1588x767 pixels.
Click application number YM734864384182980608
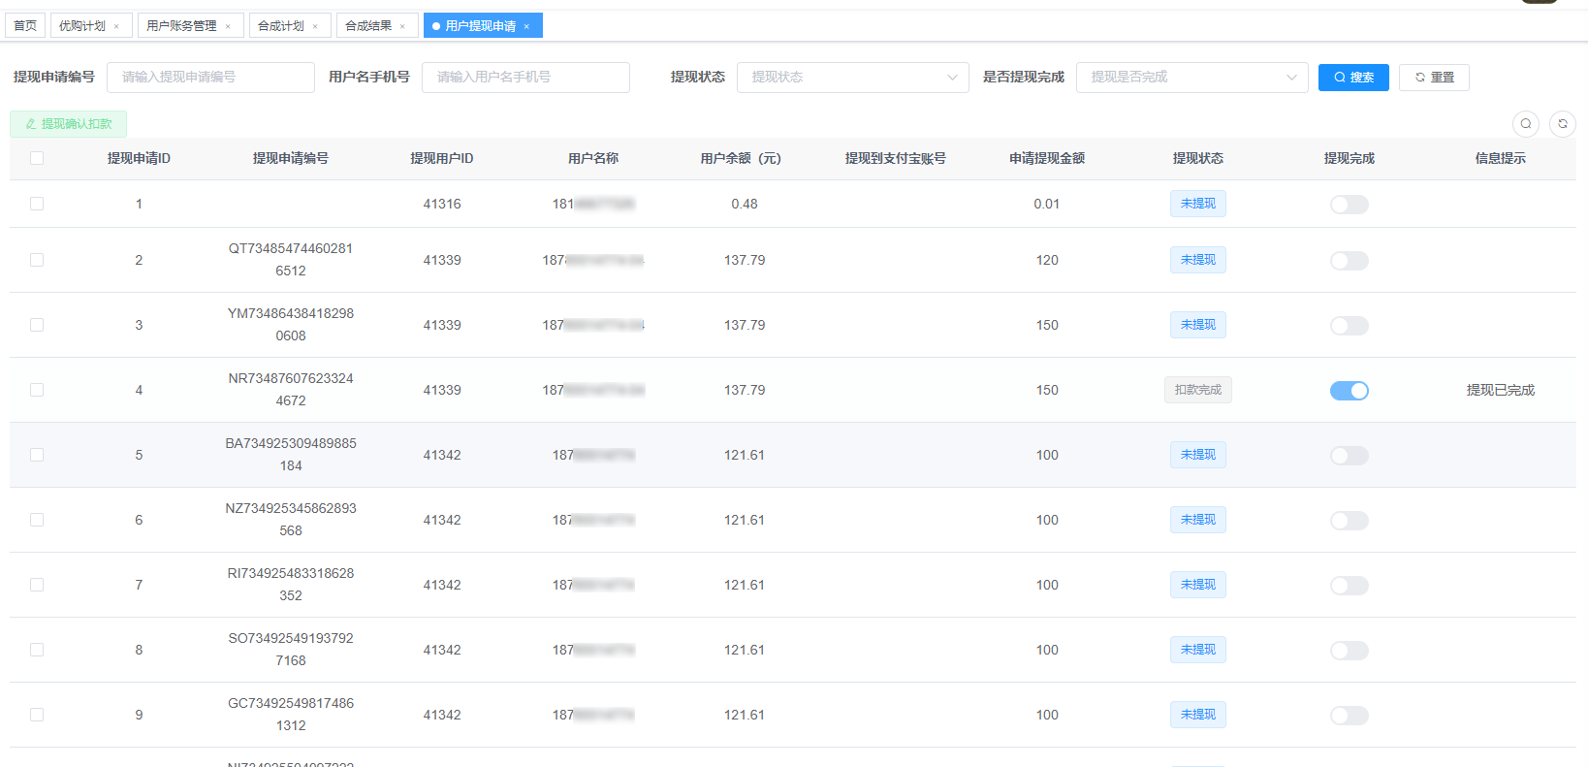291,325
